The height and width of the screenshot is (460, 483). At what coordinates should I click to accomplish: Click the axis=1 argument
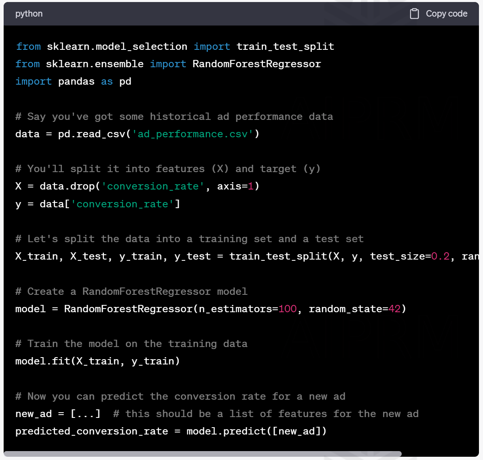point(235,186)
